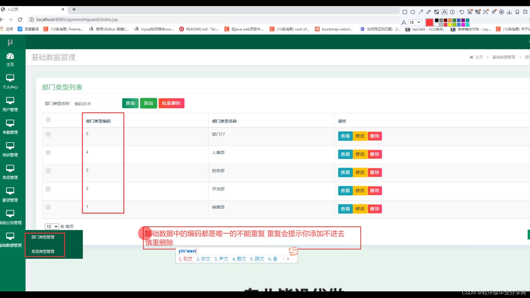Image resolution: width=530 pixels, height=298 pixels.
Task: Click the green 添加 button
Action: click(x=149, y=103)
